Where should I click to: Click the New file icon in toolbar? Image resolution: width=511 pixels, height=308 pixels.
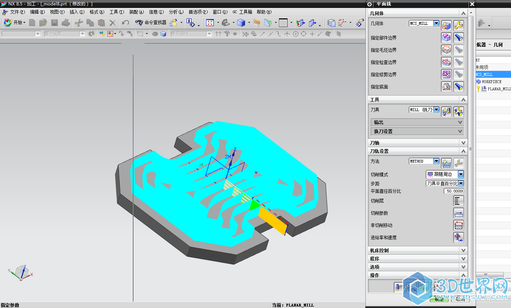32,23
